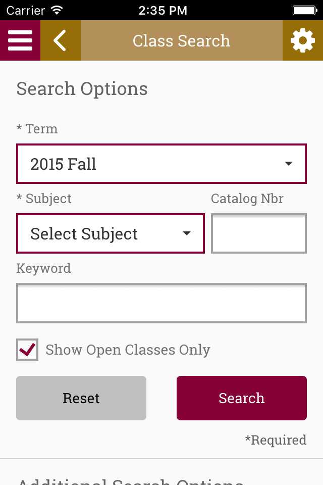323x485 pixels.
Task: Open settings with the gear icon
Action: pos(302,40)
